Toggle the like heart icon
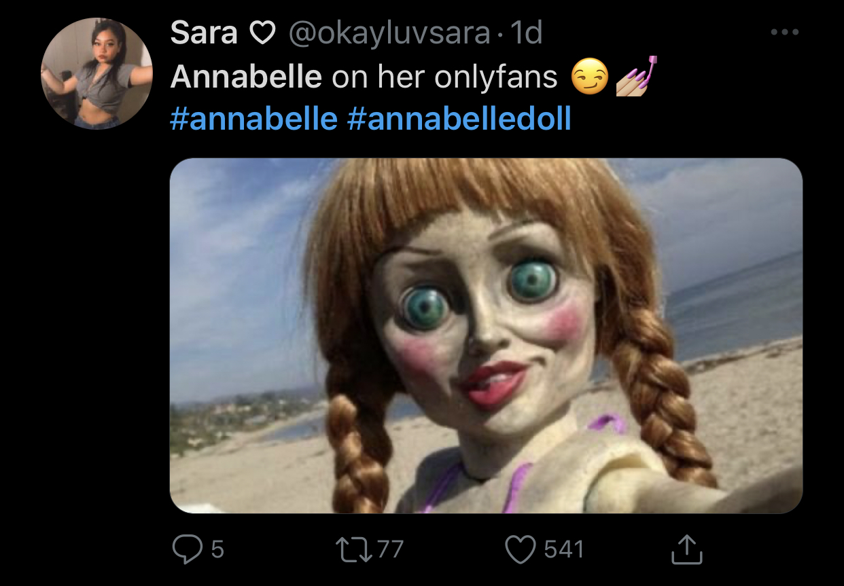The width and height of the screenshot is (844, 586). click(x=521, y=549)
